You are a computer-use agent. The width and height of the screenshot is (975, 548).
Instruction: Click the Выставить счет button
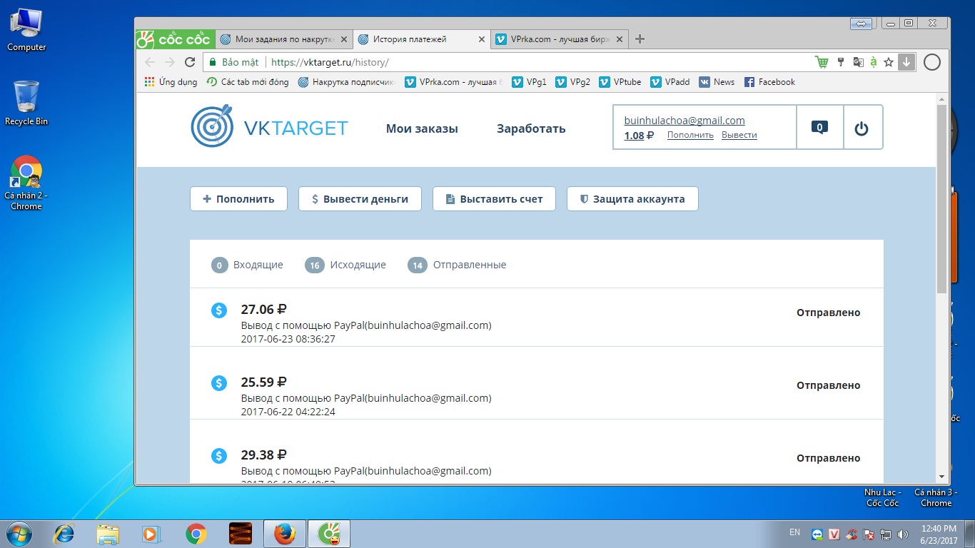[x=494, y=199]
